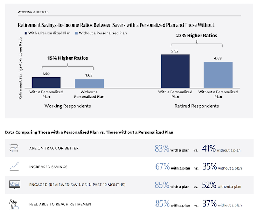Screen dimensions: 259x216
Task: Click the "Working & Retired" section label
Action: pos(33,12)
